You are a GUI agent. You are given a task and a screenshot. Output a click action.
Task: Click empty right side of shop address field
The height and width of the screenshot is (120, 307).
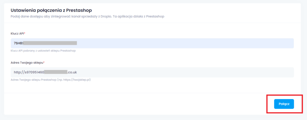click(185, 72)
